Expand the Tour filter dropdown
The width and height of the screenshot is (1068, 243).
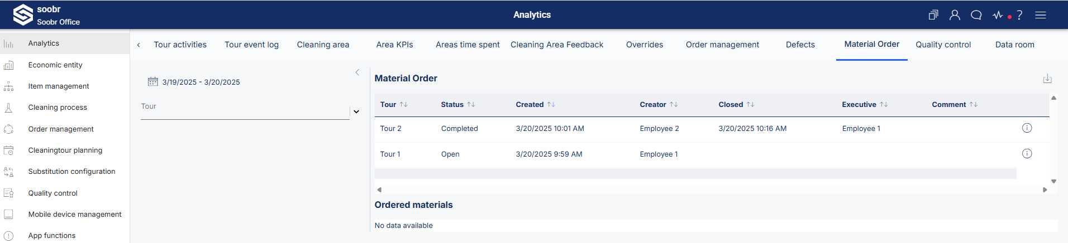click(x=356, y=111)
